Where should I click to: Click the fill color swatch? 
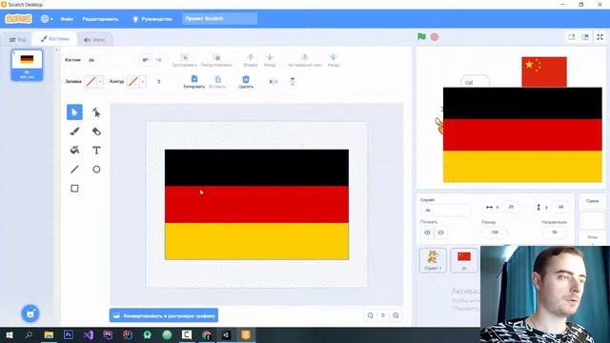[91, 82]
